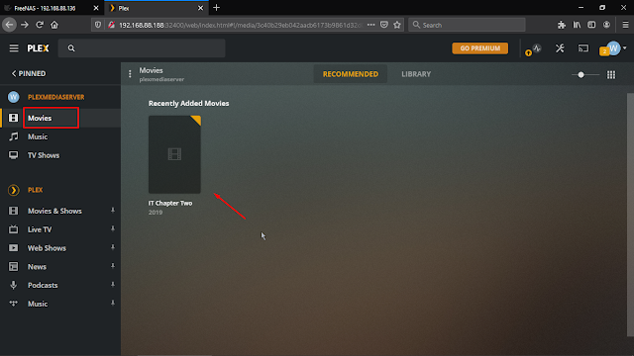The height and width of the screenshot is (356, 634).
Task: Open the Firefox library icon
Action: tap(577, 25)
